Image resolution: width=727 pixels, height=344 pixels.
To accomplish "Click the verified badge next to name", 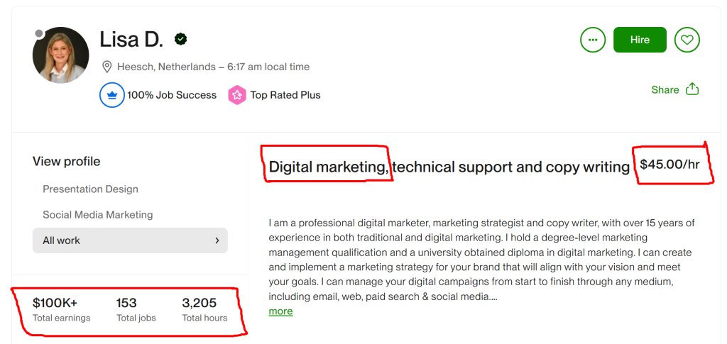I will (x=181, y=39).
